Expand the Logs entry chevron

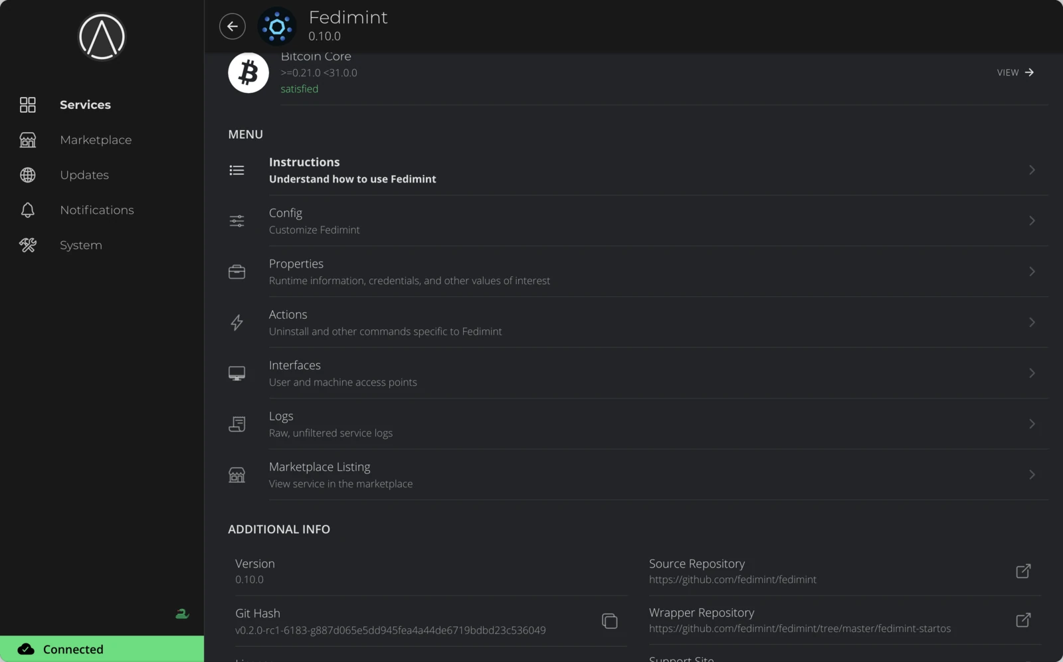coord(1031,424)
